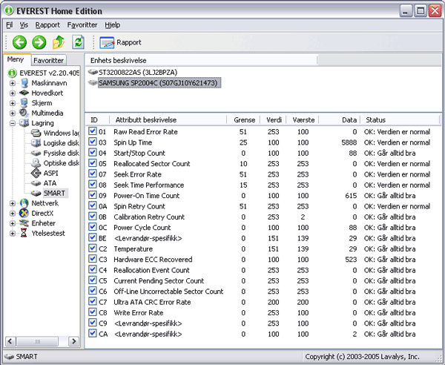Click the SMART drive icon in tree
The image size is (445, 365).
pyautogui.click(x=36, y=194)
